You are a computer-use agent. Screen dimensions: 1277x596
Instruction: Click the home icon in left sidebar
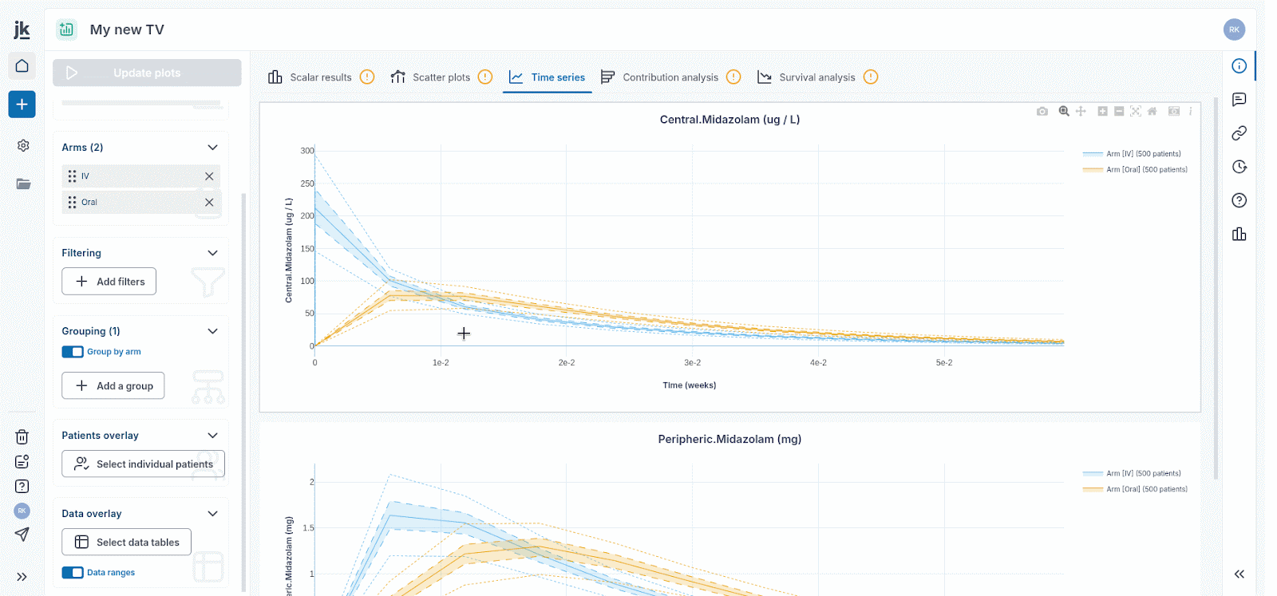click(x=22, y=65)
